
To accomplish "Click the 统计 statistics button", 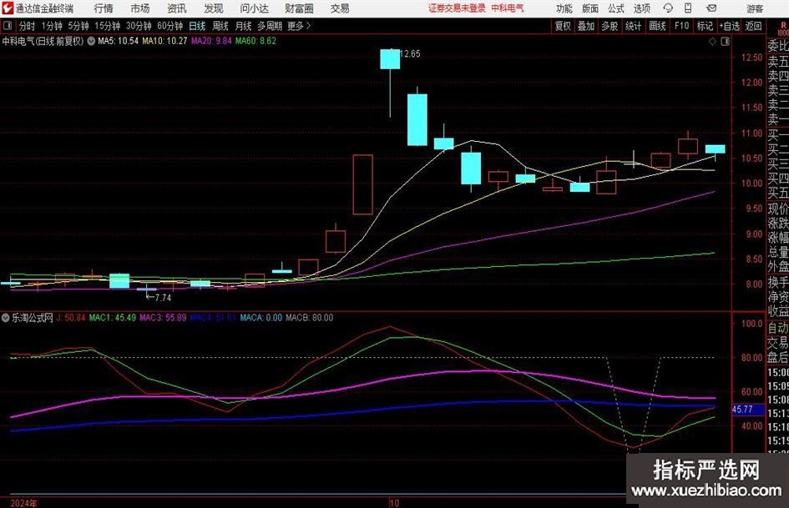I will click(x=633, y=26).
